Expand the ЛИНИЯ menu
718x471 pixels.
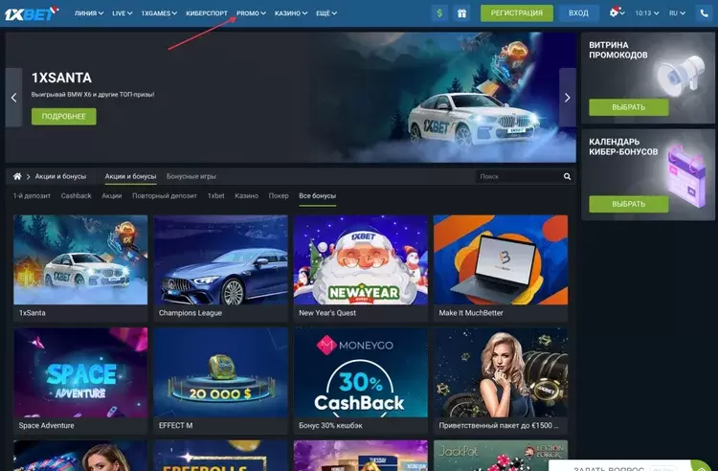[89, 13]
